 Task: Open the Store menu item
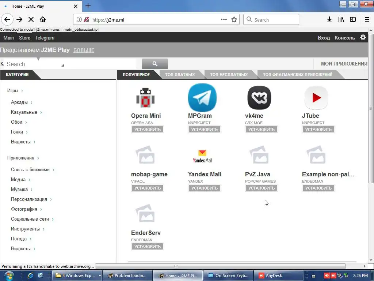point(24,38)
